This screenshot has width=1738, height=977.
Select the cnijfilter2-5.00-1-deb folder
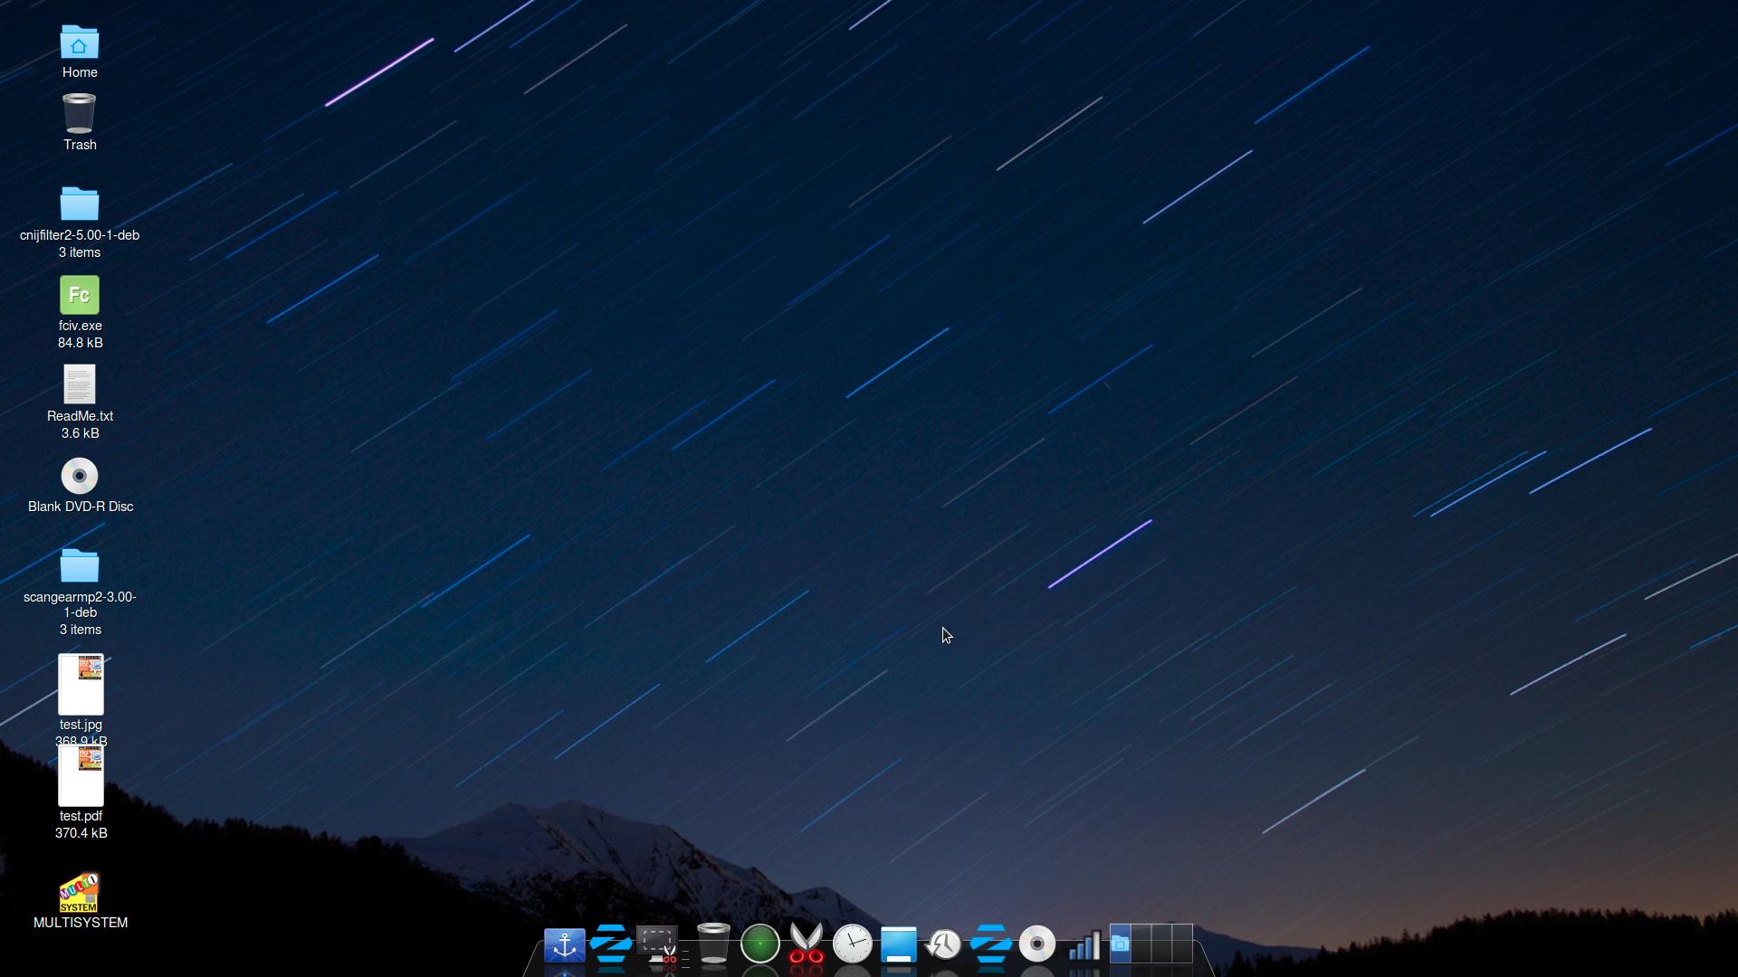(80, 204)
